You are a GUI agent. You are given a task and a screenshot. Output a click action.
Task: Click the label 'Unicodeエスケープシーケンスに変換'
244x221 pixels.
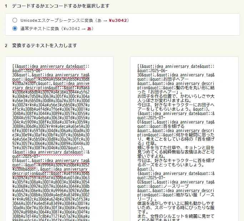point(57,20)
